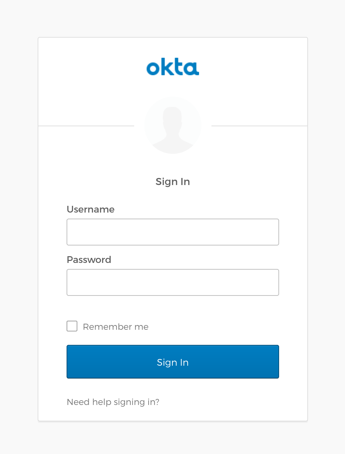Click the Username label
The height and width of the screenshot is (454, 345).
coord(90,209)
